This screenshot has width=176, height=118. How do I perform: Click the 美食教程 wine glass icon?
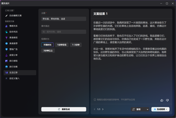(x=7, y=38)
